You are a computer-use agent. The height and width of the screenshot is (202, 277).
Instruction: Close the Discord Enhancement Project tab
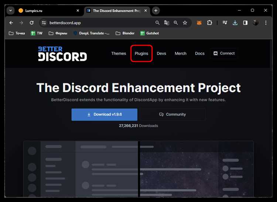pos(146,11)
